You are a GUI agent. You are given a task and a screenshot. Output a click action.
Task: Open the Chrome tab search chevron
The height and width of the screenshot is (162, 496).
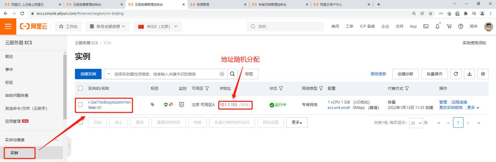[454, 4]
